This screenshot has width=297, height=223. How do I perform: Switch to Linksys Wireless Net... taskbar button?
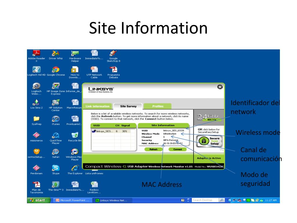click(x=112, y=200)
